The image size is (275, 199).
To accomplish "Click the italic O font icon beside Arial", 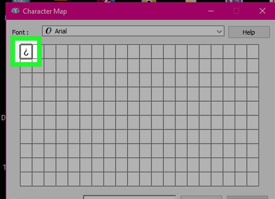I will pos(49,31).
